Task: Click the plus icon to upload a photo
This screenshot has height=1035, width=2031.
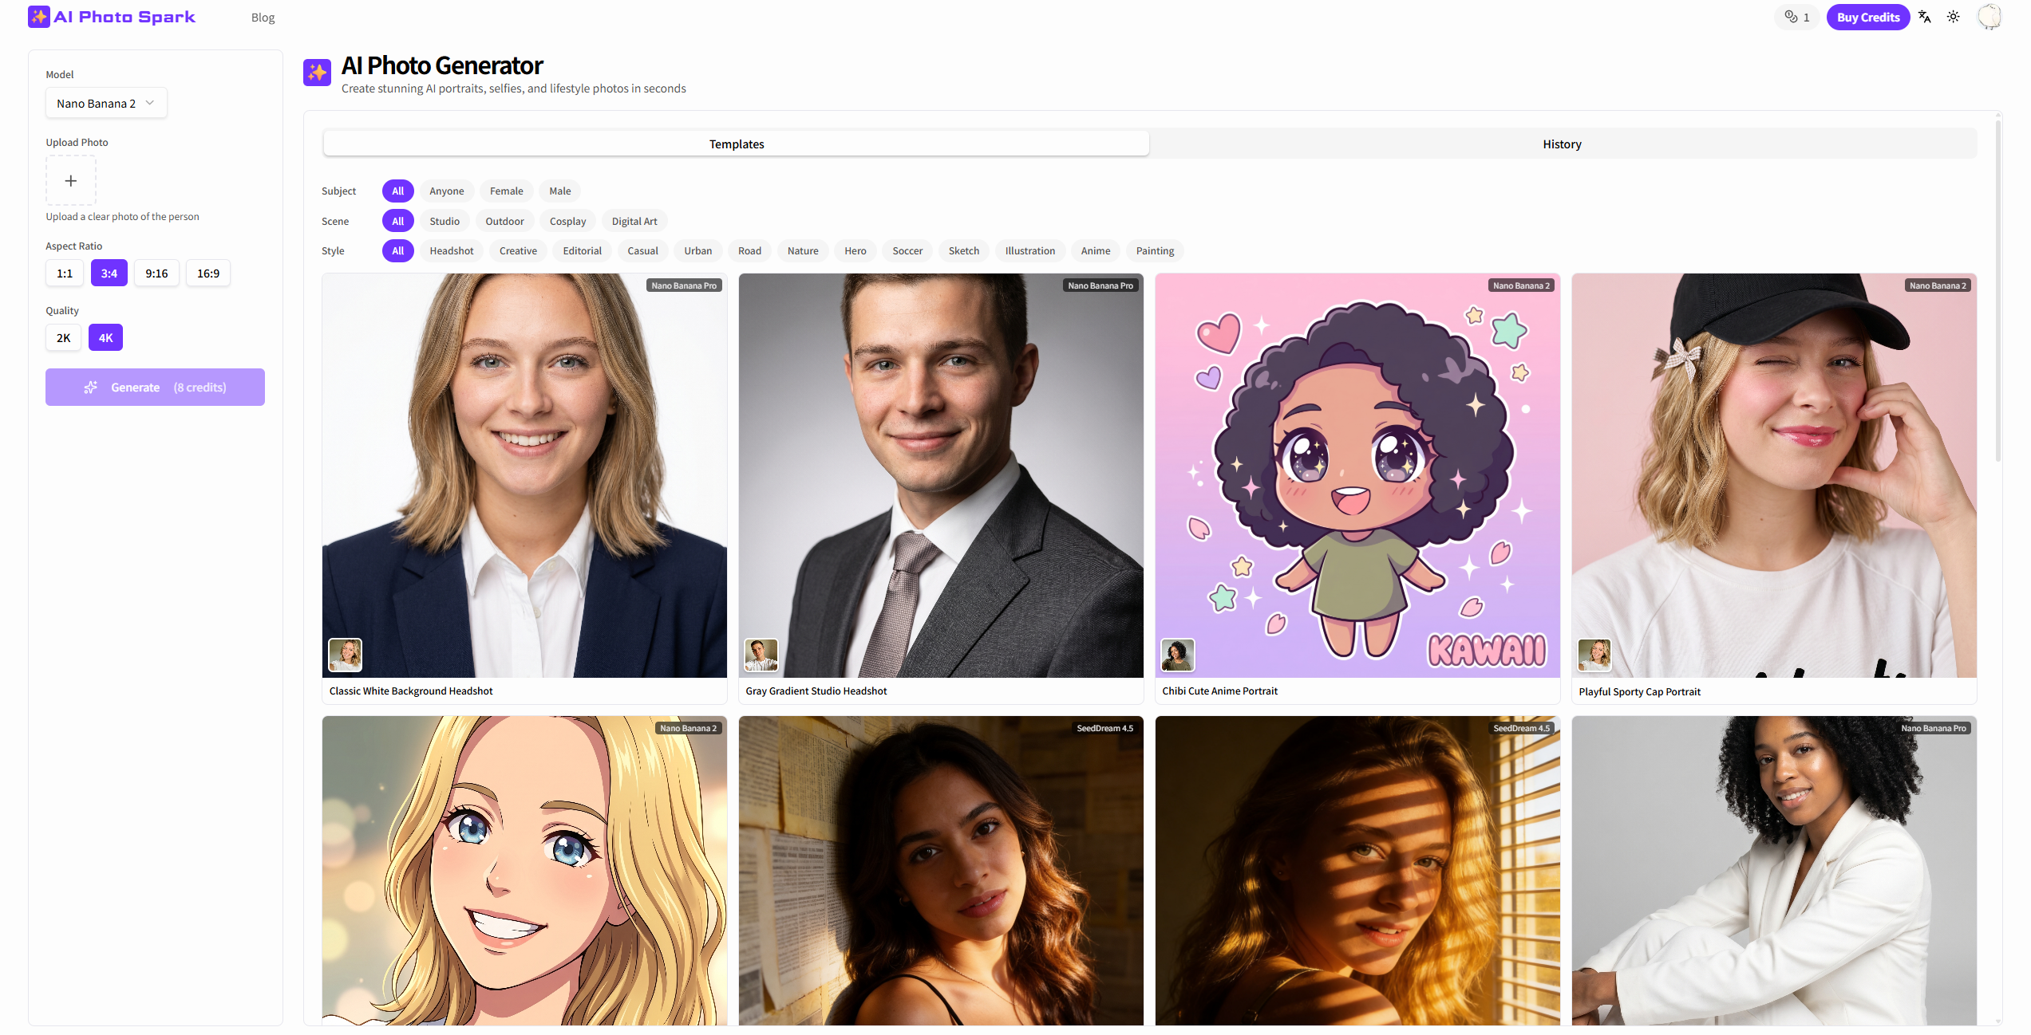Action: pos(71,181)
